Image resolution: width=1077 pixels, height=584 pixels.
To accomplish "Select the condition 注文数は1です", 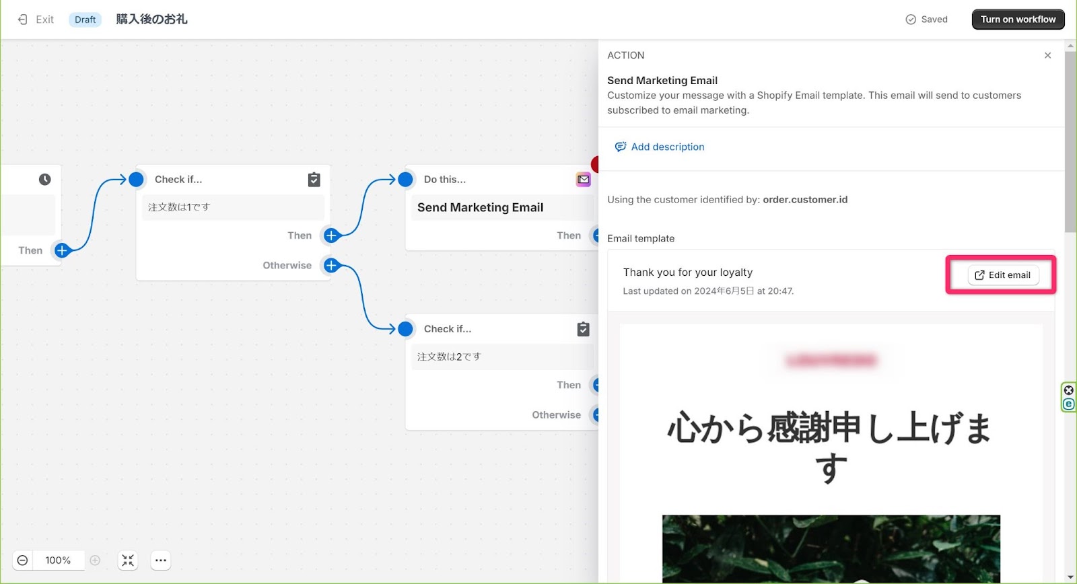I will click(233, 207).
